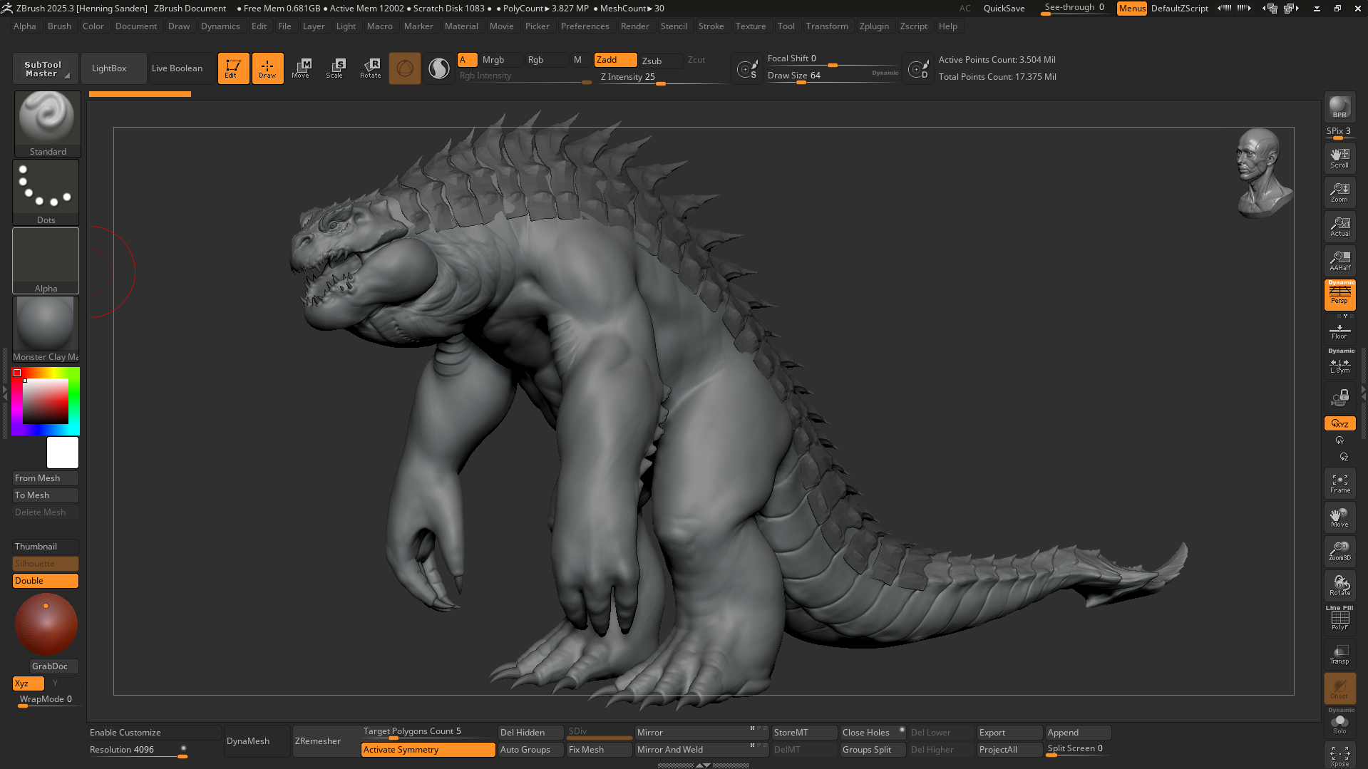Viewport: 1368px width, 769px height.
Task: Open the Dots stroke picker
Action: 46,192
